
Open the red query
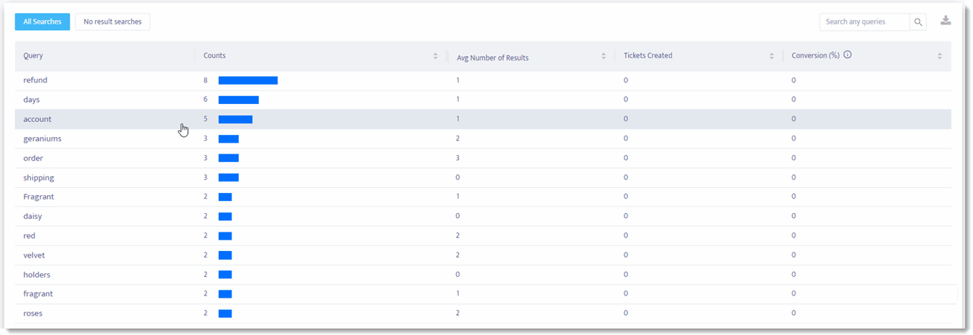[29, 235]
